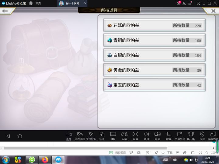Toggle browser sound speaker icon
This screenshot has height=164, width=219.
click(200, 152)
